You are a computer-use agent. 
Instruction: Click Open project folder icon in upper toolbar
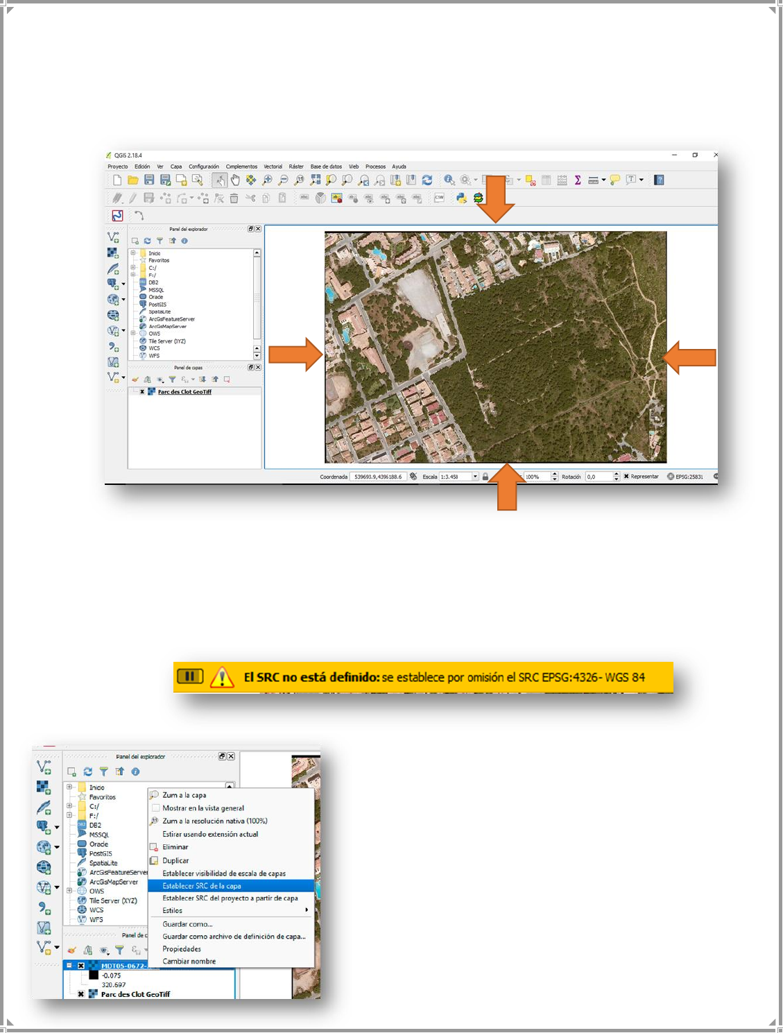tap(133, 180)
